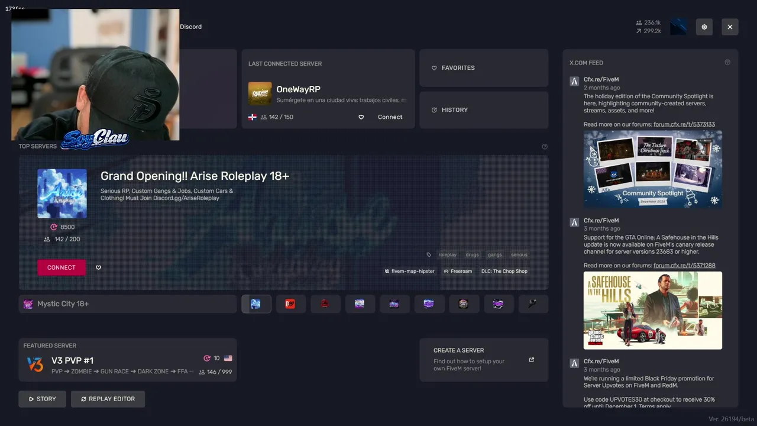Click fivem-map-hipster map label
Image resolution: width=757 pixels, height=426 pixels.
tap(409, 272)
